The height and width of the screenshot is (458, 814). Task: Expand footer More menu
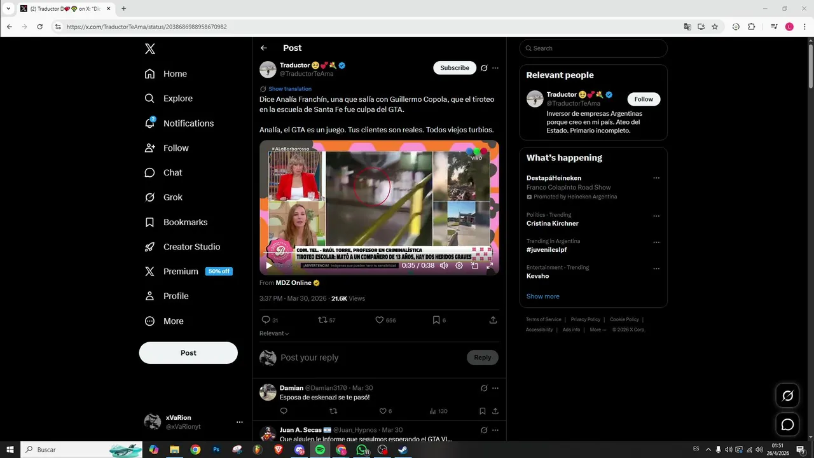pyautogui.click(x=598, y=330)
